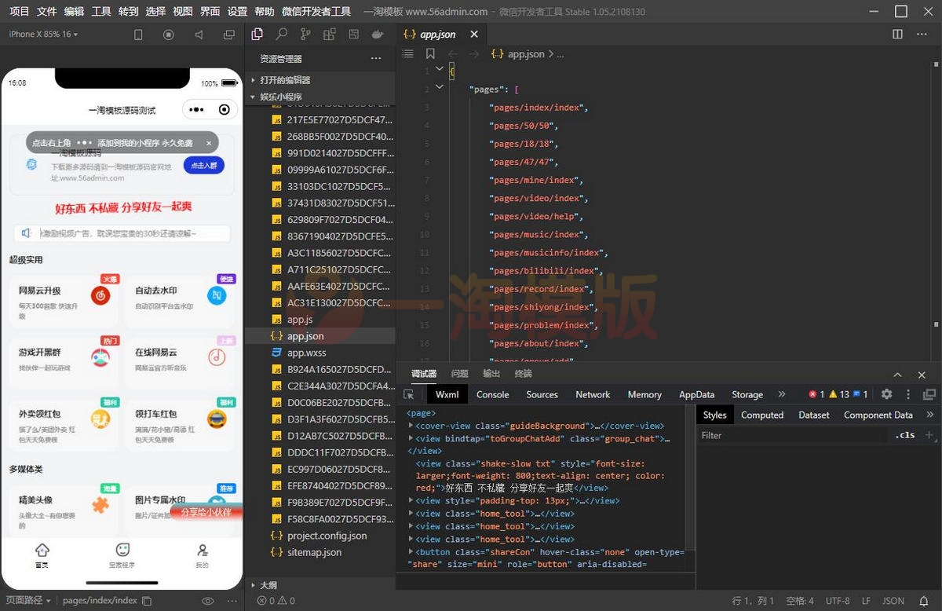This screenshot has width=942, height=611.
Task: Expand the 打开的编辑器 section
Action: pos(285,80)
